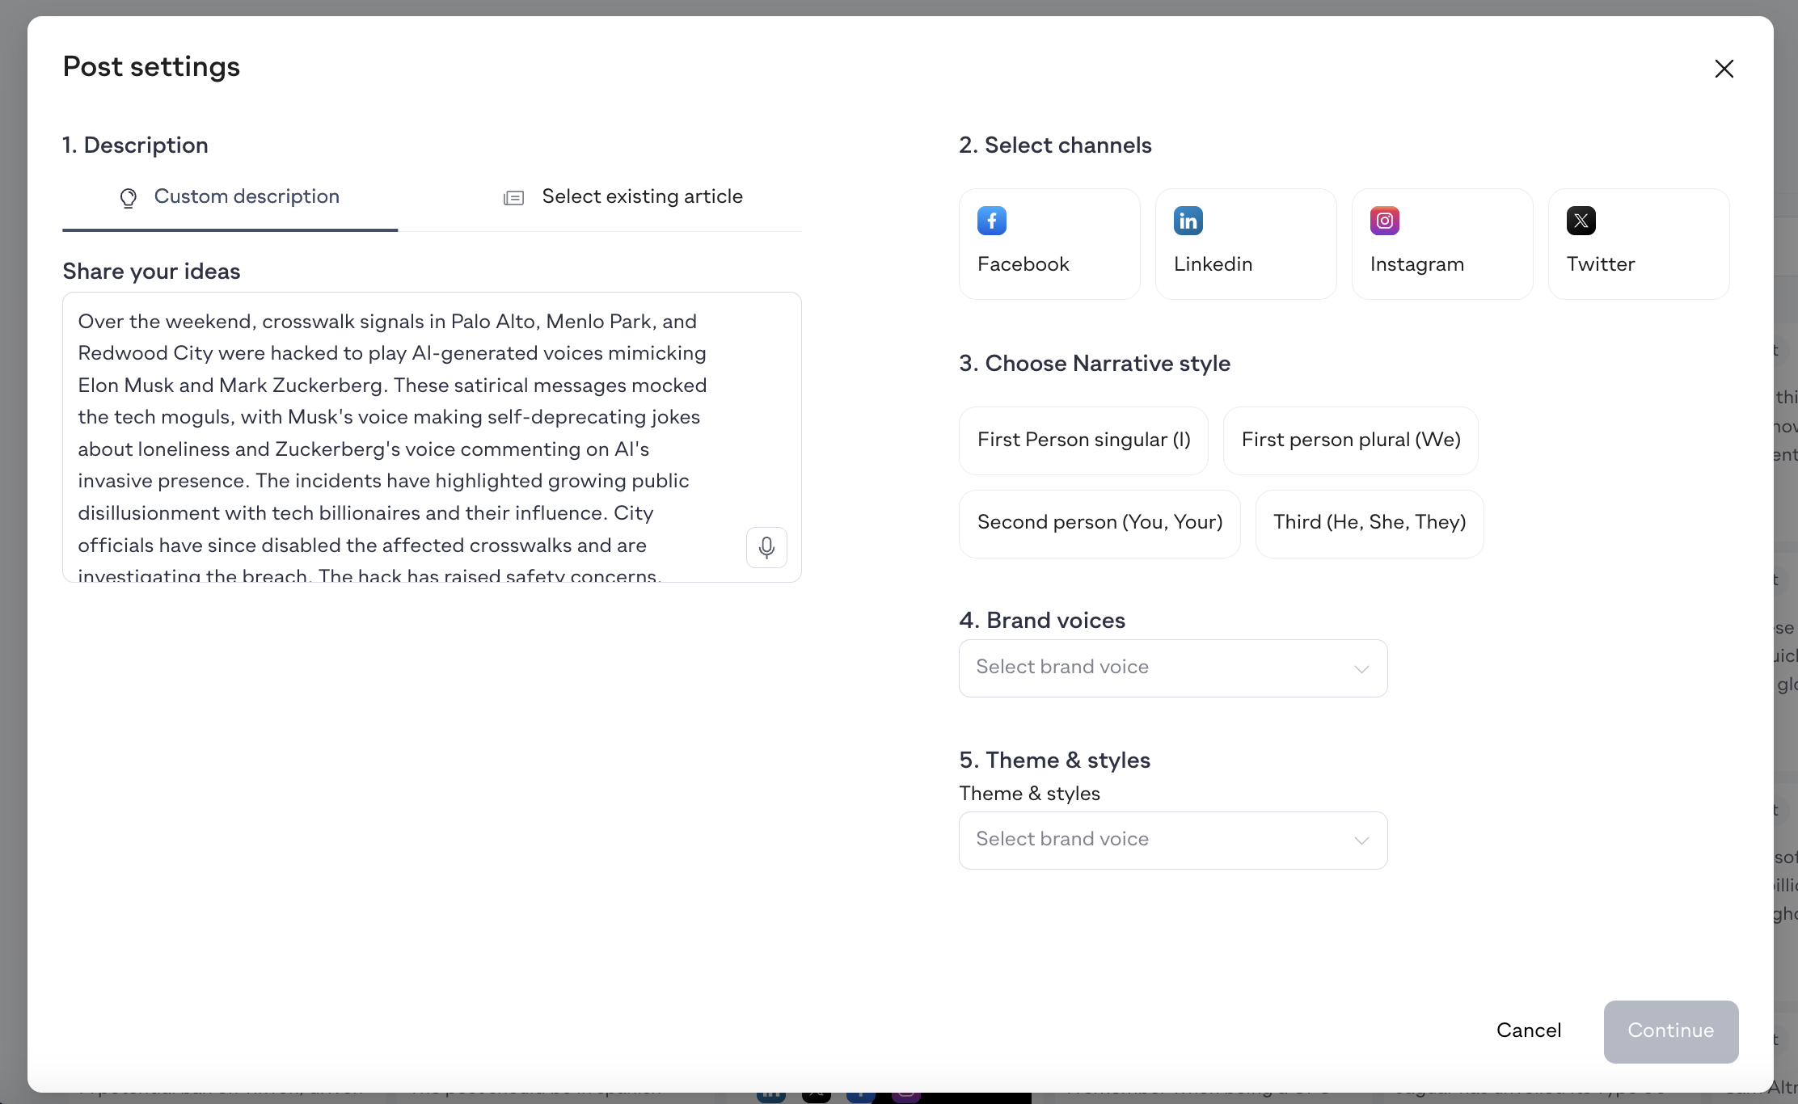Viewport: 1798px width, 1104px height.
Task: Click the Continue button
Action: [1671, 1031]
